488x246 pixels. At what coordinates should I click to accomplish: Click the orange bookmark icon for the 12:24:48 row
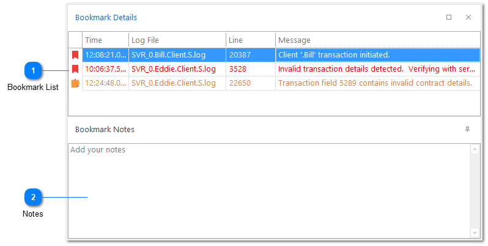(x=75, y=83)
